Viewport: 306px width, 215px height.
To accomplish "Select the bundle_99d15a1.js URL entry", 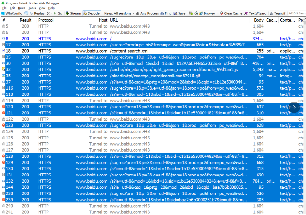I will pos(174,69).
